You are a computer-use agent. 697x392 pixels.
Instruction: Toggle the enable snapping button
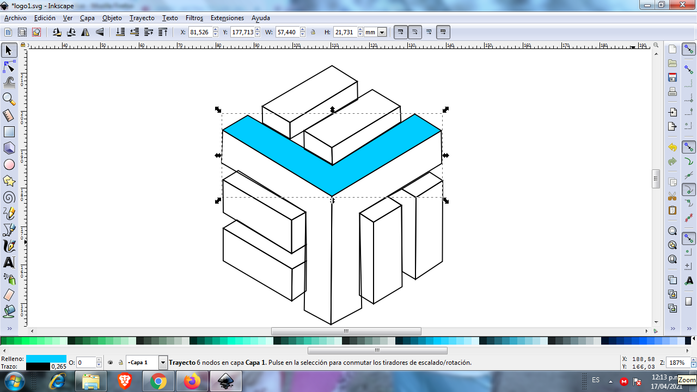(x=689, y=50)
